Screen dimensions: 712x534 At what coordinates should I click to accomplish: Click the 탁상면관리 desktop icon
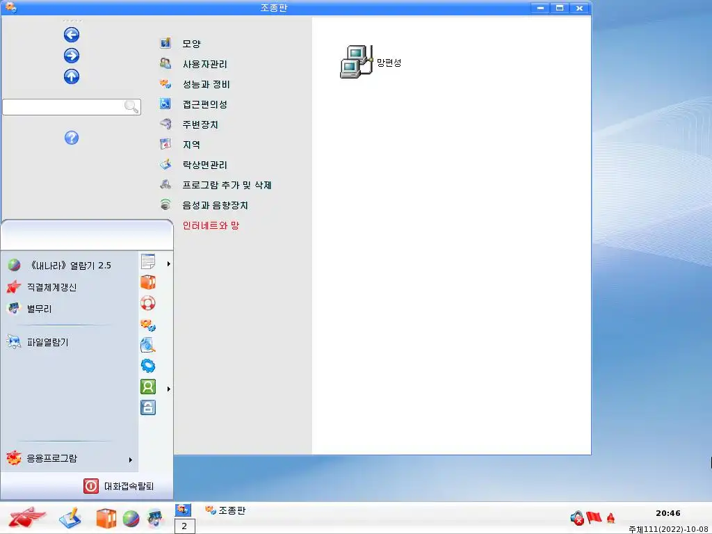(165, 164)
